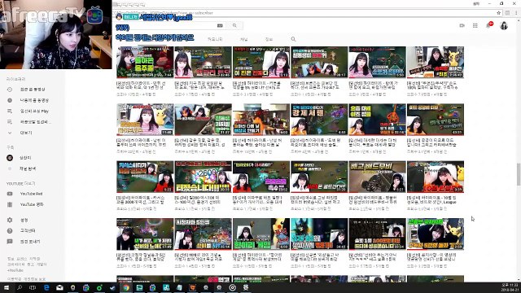Switch to the 채널 channel tab
This screenshot has width=521, height=293.
click(x=244, y=39)
